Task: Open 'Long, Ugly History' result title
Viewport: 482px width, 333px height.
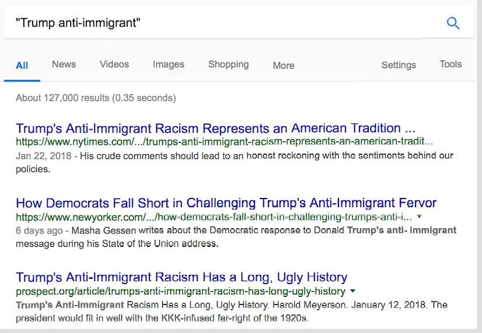Action: (181, 277)
